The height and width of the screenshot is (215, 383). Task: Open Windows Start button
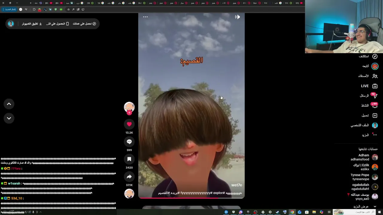pos(379,212)
